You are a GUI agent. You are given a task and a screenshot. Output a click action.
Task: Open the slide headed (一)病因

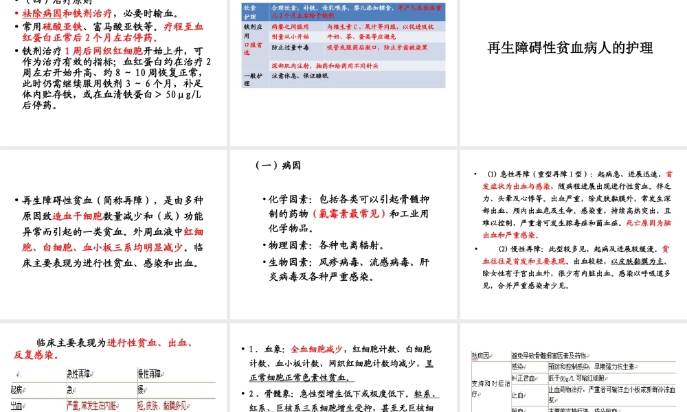(x=343, y=234)
